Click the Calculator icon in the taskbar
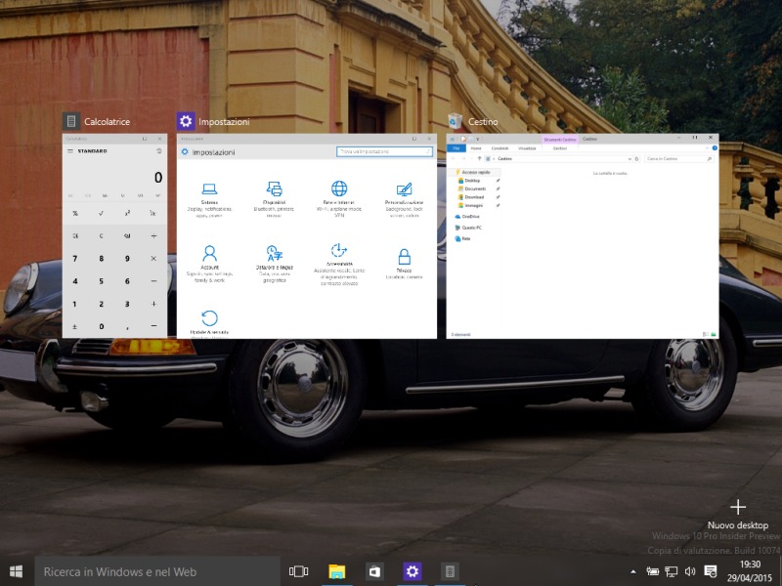Image resolution: width=782 pixels, height=586 pixels. 450,571
